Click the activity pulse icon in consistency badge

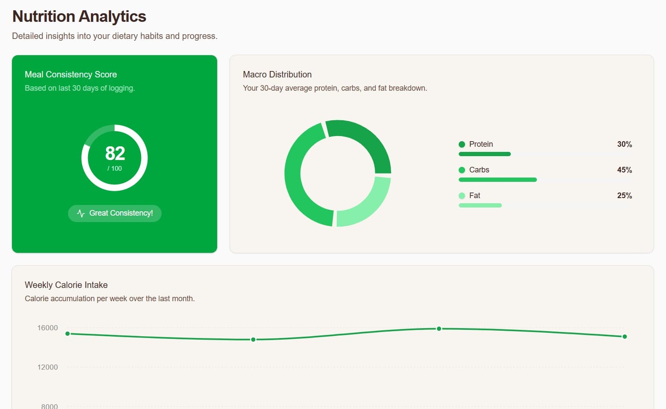pos(81,213)
